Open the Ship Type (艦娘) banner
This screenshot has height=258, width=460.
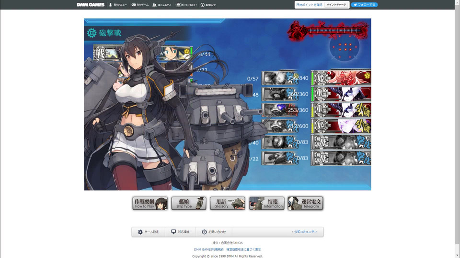[189, 204]
